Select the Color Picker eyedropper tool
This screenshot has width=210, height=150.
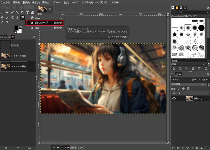[2, 22]
